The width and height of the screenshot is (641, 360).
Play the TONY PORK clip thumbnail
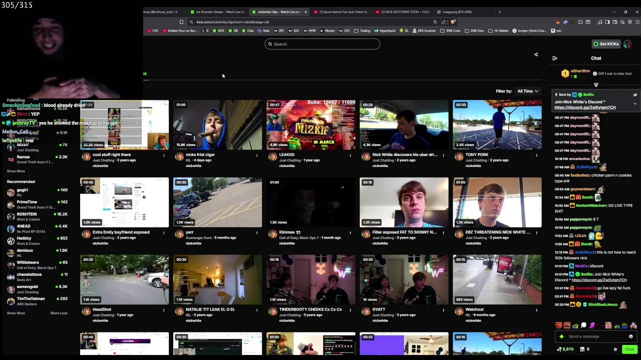(x=497, y=125)
